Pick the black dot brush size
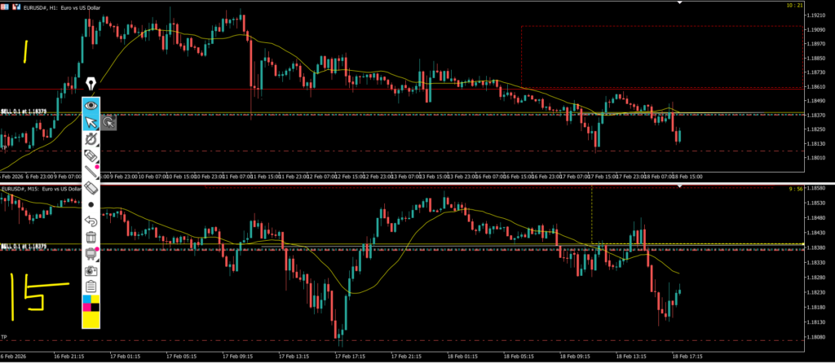835x363 pixels. (91, 204)
